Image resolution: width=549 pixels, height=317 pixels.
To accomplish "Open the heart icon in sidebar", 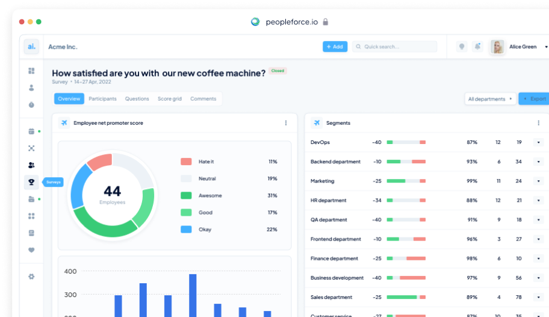I will tap(31, 250).
